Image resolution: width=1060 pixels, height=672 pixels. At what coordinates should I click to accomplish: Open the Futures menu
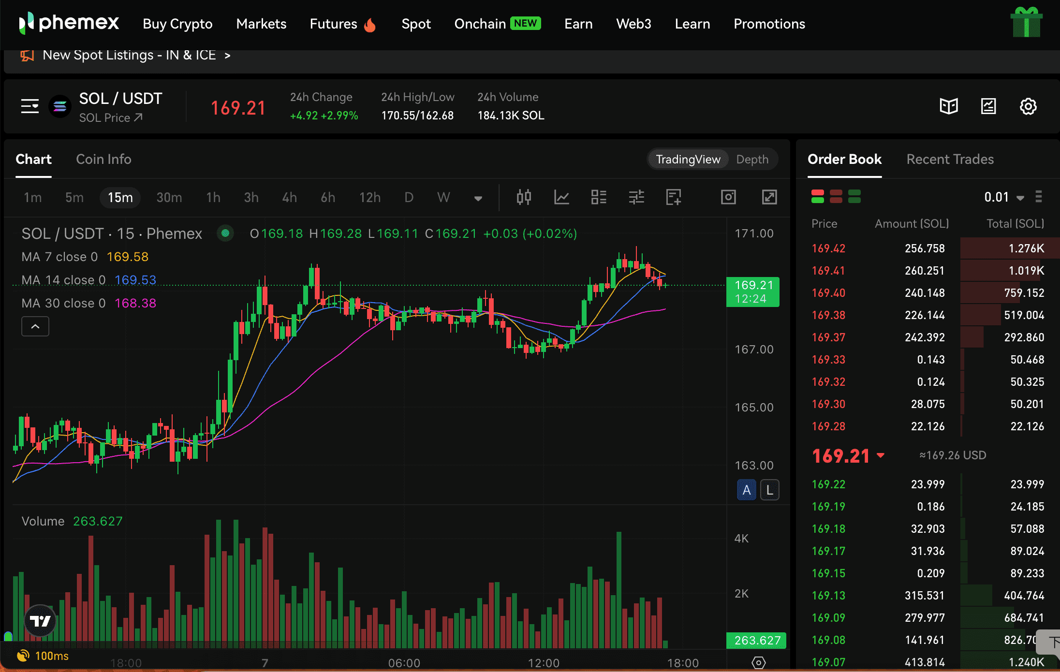click(343, 24)
